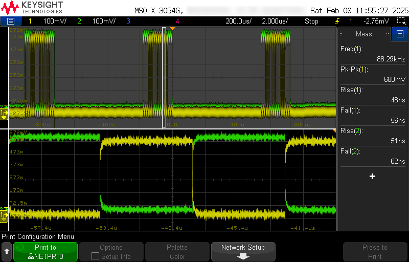This screenshot has height=262, width=409.
Task: Toggle channel 4 in the top bar
Action: 177,21
